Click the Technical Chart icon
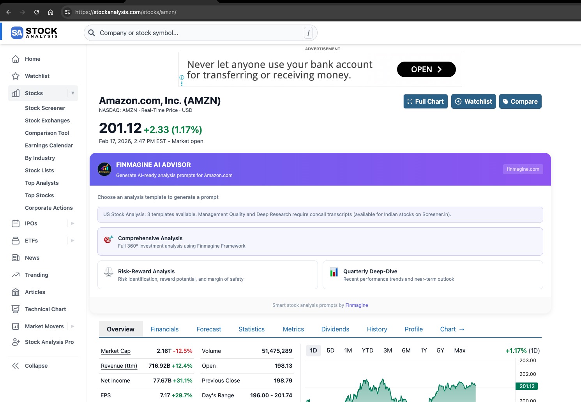581x402 pixels. 16,309
